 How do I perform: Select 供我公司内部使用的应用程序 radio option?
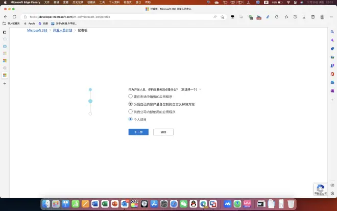[130, 111]
